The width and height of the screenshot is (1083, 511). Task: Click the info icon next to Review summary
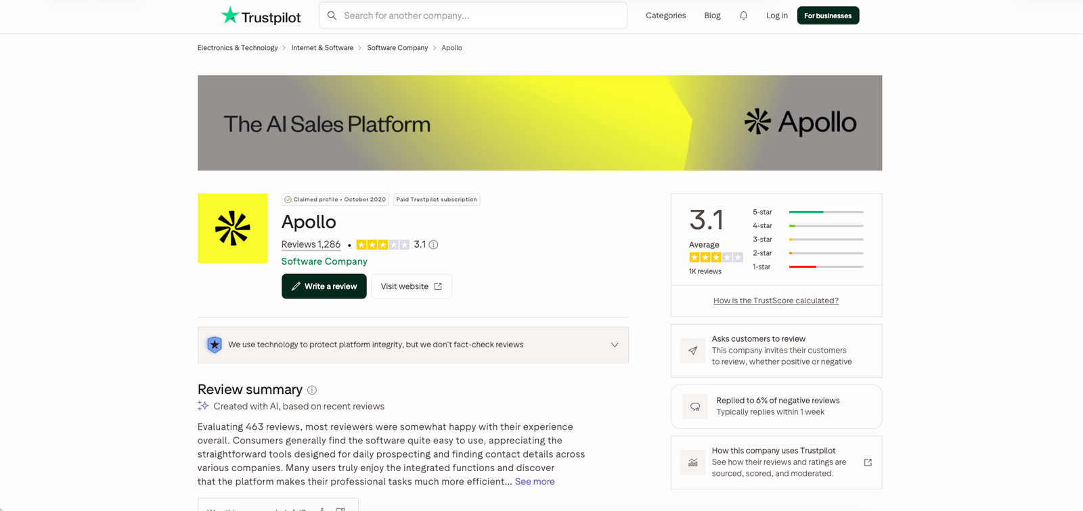(x=312, y=390)
